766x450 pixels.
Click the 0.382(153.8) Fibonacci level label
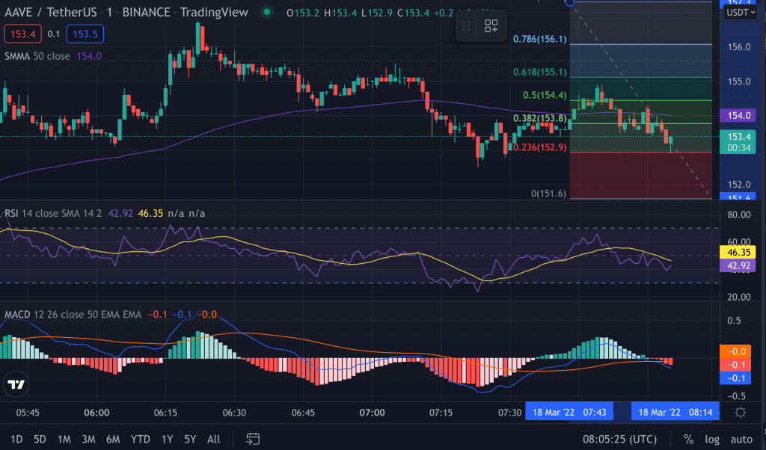[540, 118]
